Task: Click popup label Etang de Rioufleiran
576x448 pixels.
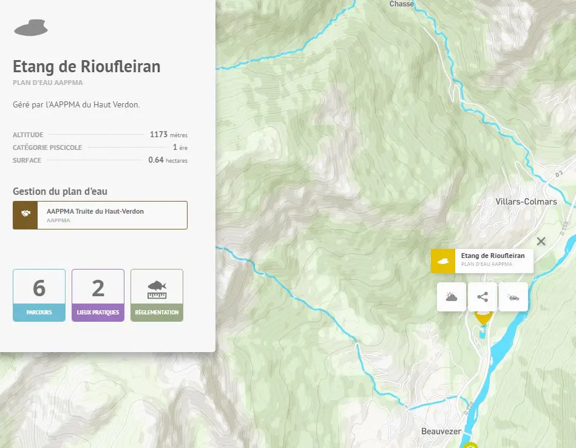Action: click(x=493, y=256)
